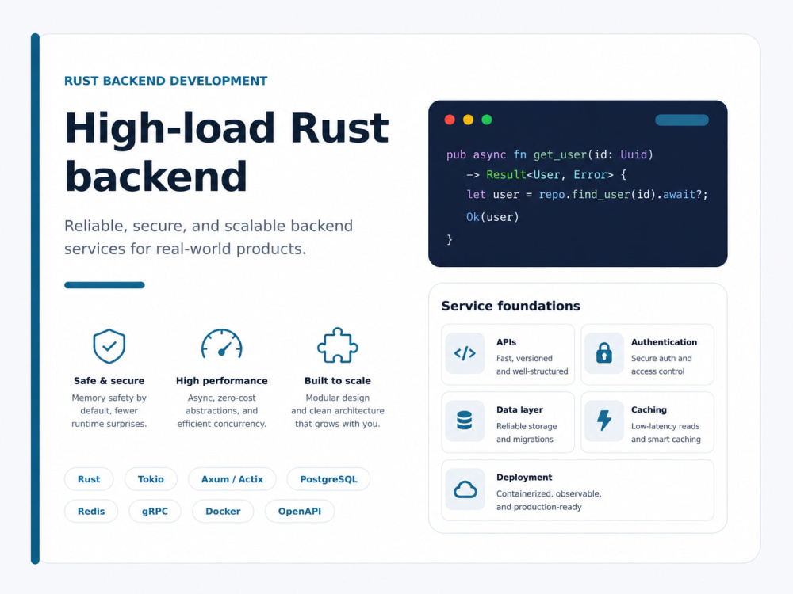
Task: Click the 'Reliable, secure, and scalable' subtitle
Action: coord(209,237)
